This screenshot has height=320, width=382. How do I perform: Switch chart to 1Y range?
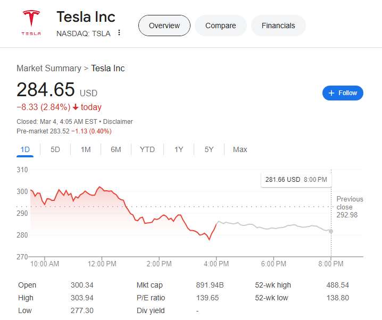(x=179, y=149)
